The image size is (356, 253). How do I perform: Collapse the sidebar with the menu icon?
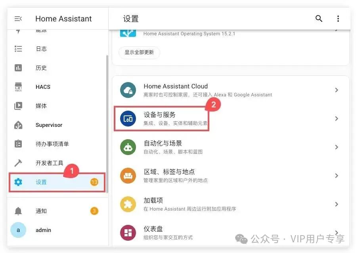point(18,19)
